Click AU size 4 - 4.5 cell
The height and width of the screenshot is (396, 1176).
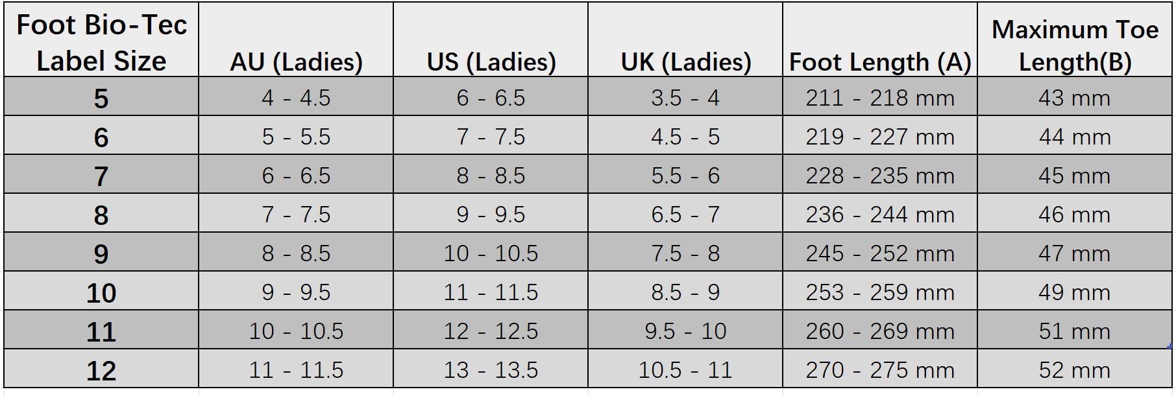click(x=296, y=97)
